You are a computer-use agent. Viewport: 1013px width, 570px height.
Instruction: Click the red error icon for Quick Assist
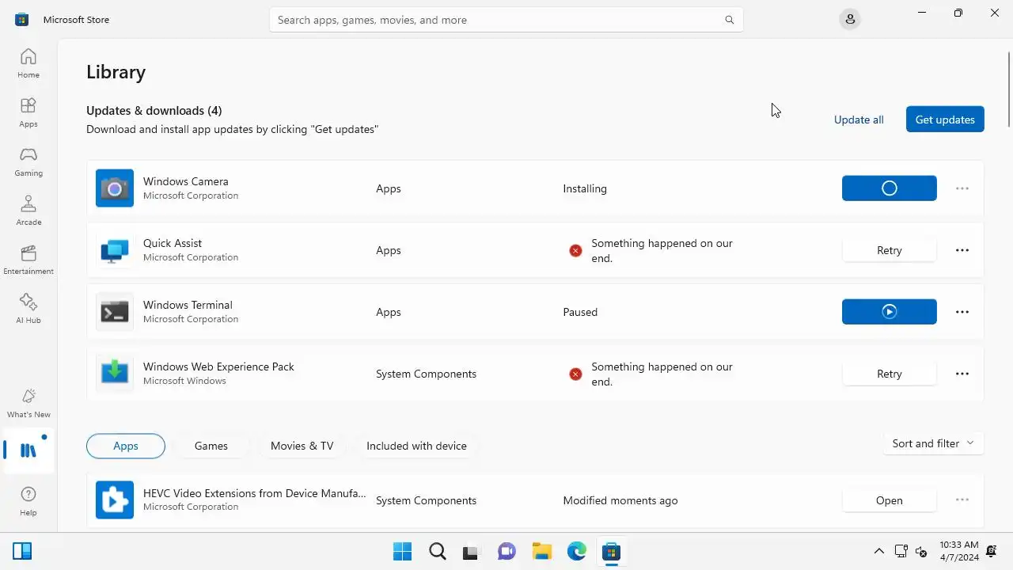(x=575, y=250)
